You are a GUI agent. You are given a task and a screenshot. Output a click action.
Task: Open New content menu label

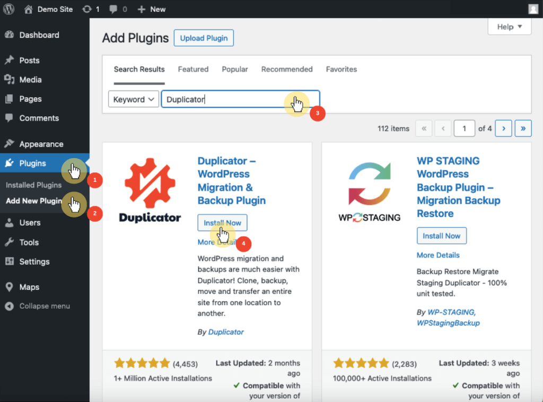pos(158,10)
